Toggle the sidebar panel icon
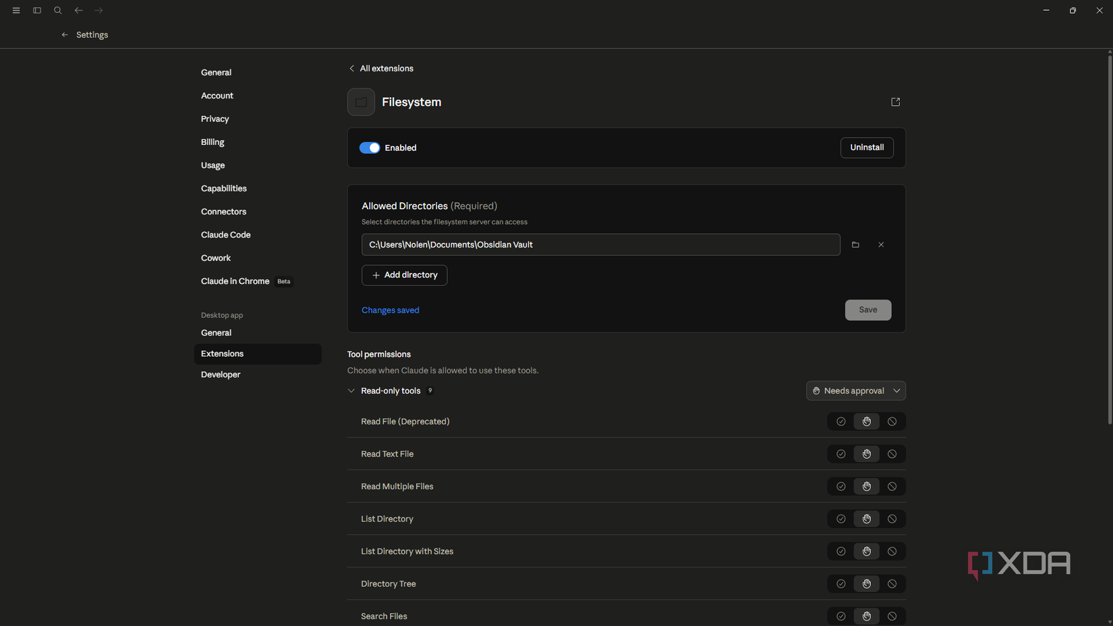1113x626 pixels. pos(37,11)
